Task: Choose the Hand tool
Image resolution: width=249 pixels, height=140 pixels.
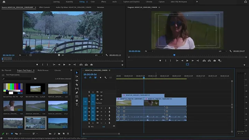Action: point(77,100)
